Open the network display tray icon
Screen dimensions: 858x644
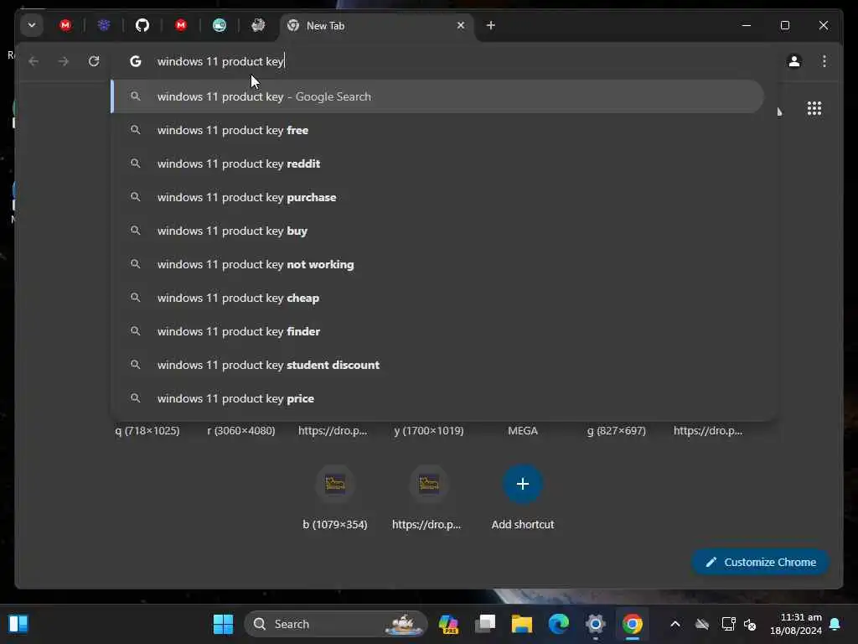(x=728, y=624)
